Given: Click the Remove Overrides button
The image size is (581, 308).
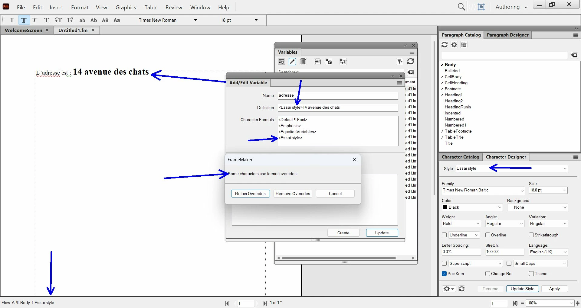Looking at the screenshot, I should pyautogui.click(x=293, y=194).
